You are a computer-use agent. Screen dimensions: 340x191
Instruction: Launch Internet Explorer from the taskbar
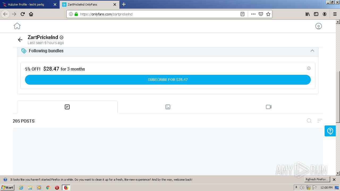click(21, 188)
